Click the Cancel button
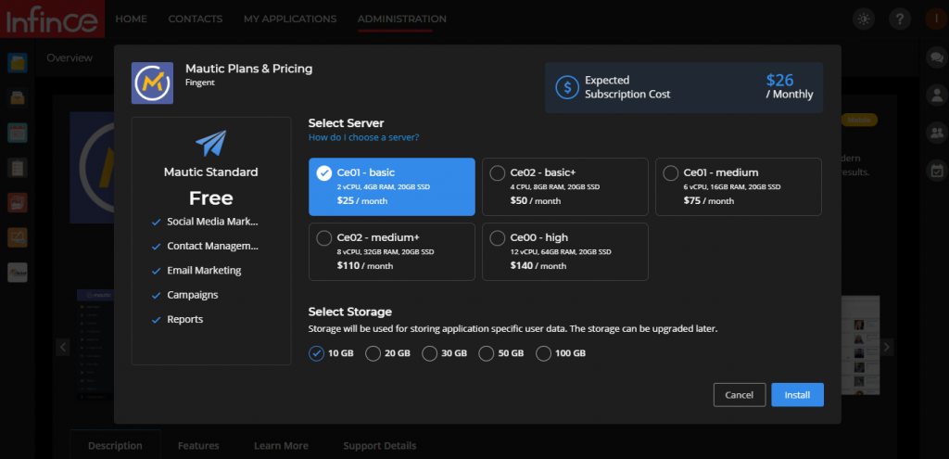949x459 pixels. click(x=739, y=395)
